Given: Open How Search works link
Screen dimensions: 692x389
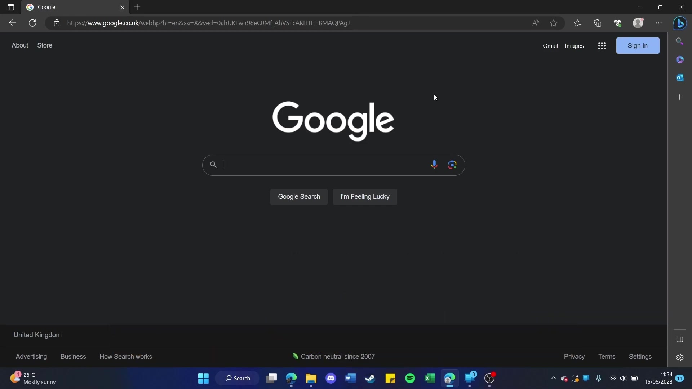Looking at the screenshot, I should pyautogui.click(x=126, y=357).
